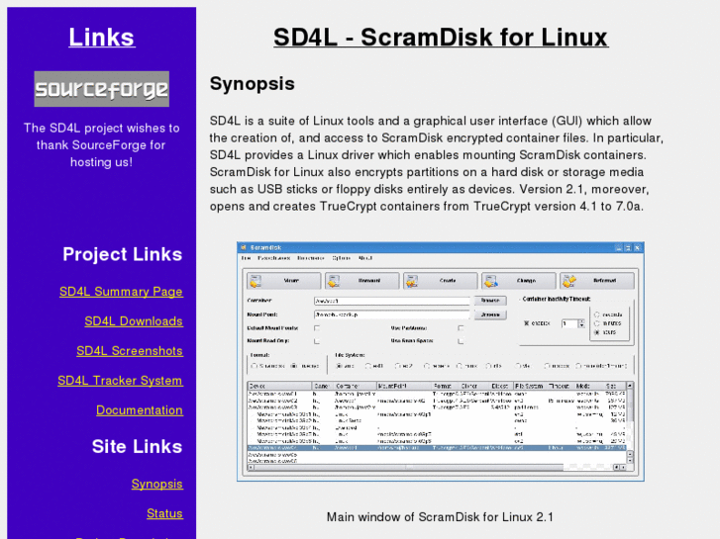Click the SourceForge logo banner
Image resolution: width=720 pixels, height=539 pixels.
[x=101, y=89]
